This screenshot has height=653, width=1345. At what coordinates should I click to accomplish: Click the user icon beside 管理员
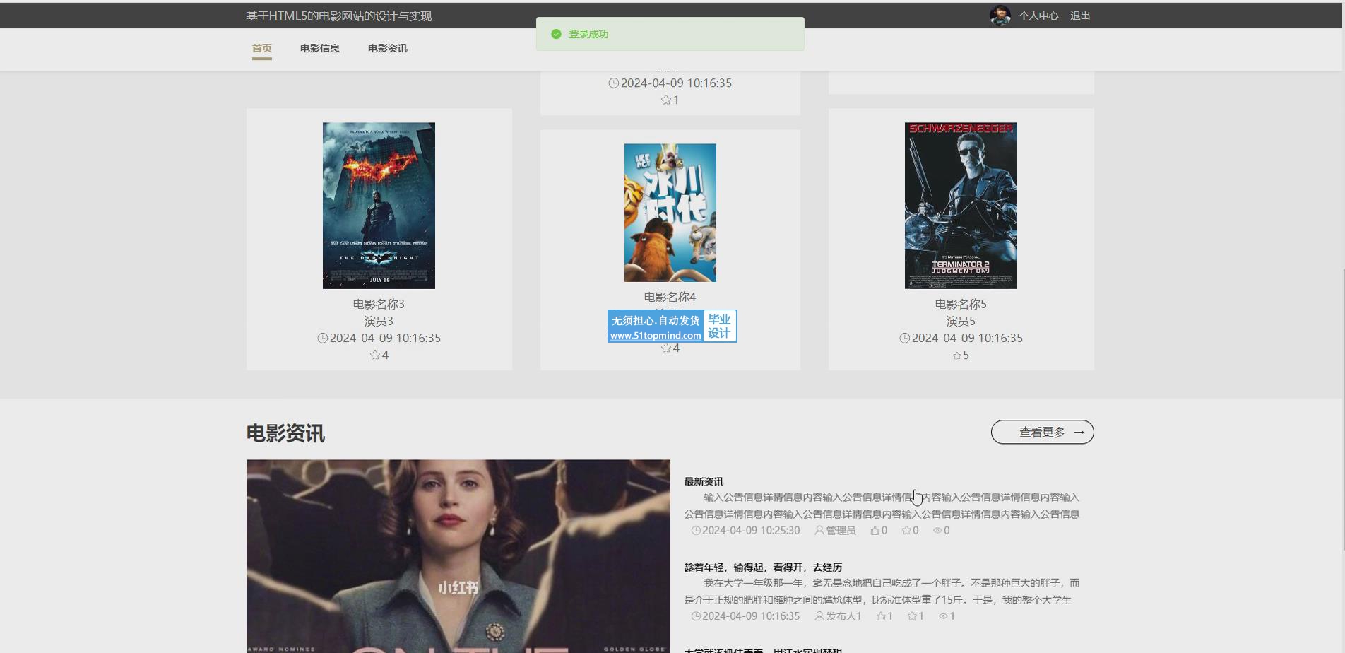(x=819, y=530)
